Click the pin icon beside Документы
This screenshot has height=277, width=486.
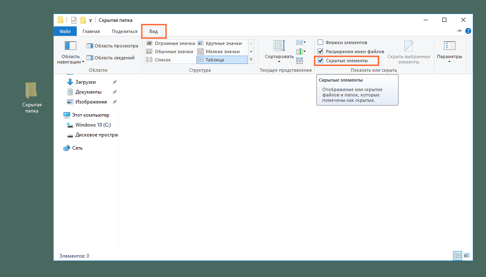115,92
